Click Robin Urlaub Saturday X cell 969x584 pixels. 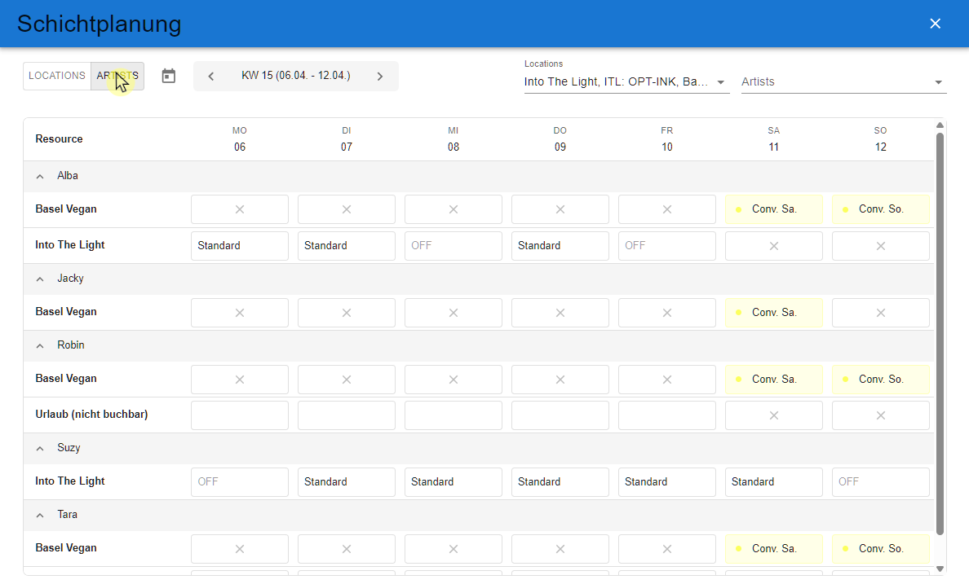pyautogui.click(x=774, y=415)
